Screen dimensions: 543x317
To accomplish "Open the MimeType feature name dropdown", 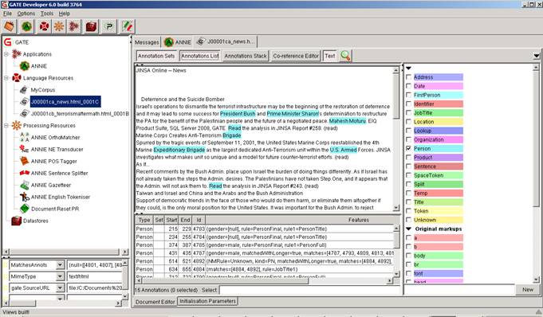I will (x=60, y=276).
